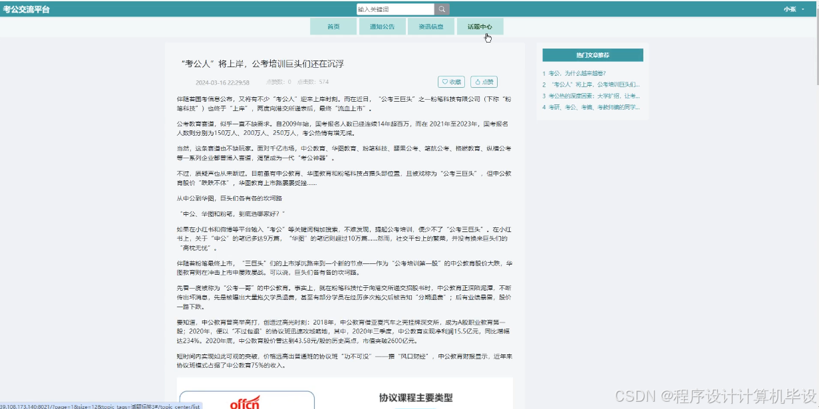
Task: Click the 点击数: 574 counter
Action: point(313,82)
